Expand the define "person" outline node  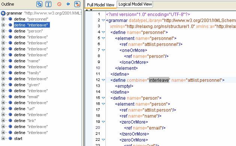coord(3,31)
